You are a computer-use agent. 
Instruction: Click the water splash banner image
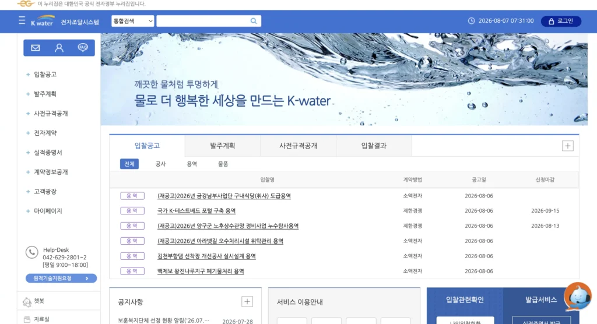pyautogui.click(x=344, y=79)
